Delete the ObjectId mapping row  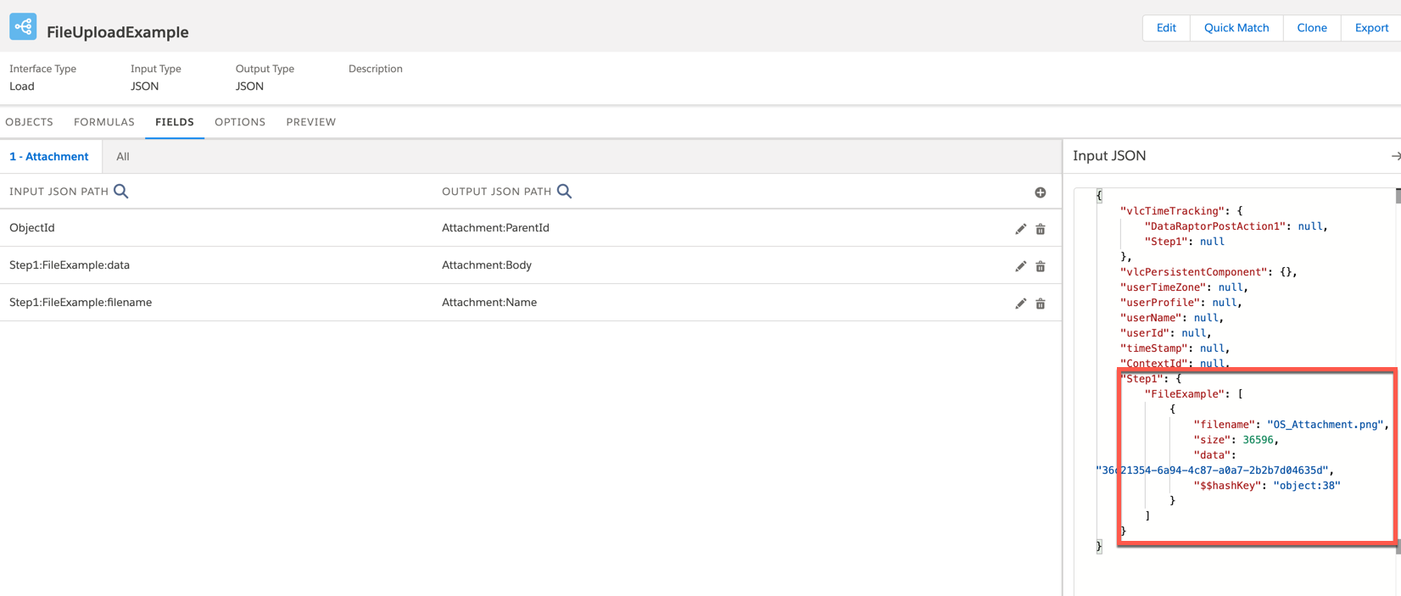(x=1041, y=229)
